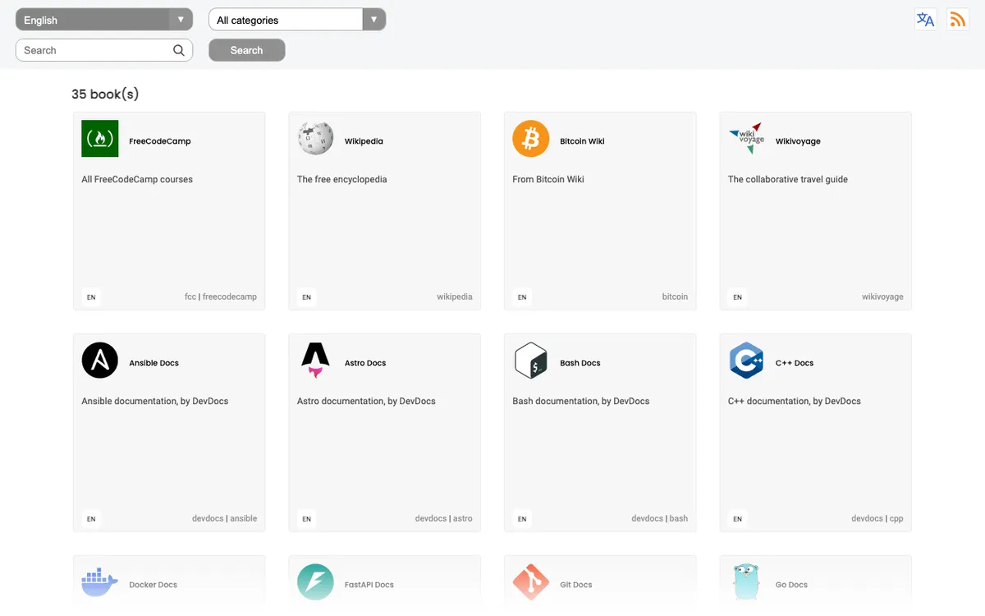Open the Docker Docs title
This screenshot has width=985, height=616.
[x=153, y=585]
